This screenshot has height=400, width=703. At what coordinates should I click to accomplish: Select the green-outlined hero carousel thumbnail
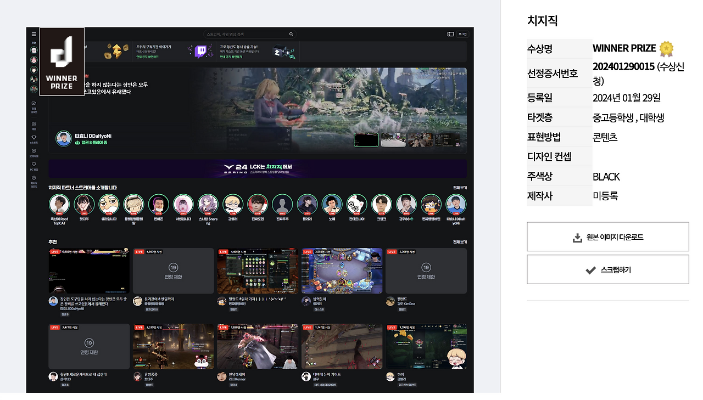coord(366,140)
